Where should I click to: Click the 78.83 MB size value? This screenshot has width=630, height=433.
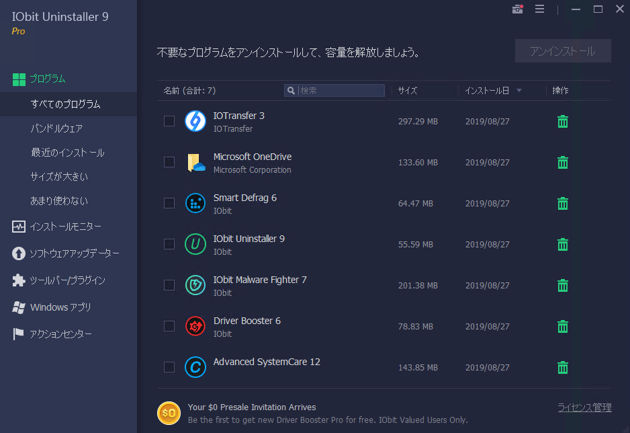point(416,327)
